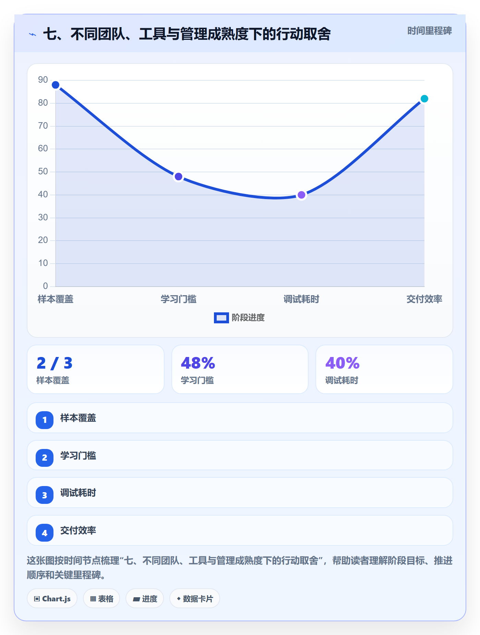Click the 学习门槛 data point on the line
Viewport: 480px width, 635px height.
click(x=178, y=176)
